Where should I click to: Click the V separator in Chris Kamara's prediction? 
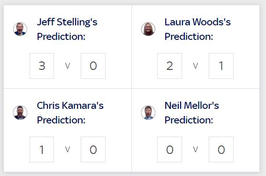pyautogui.click(x=68, y=149)
